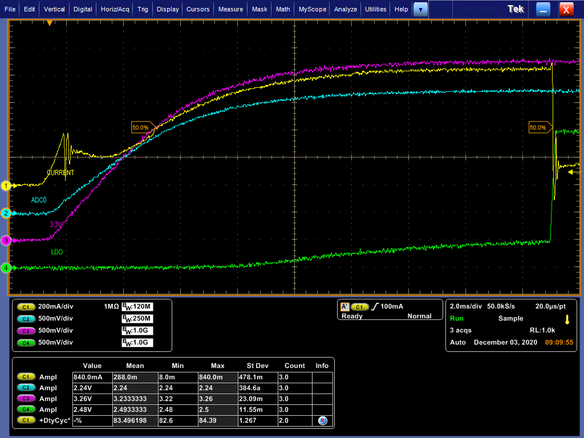Viewport: 584px width, 438px height.
Task: Open the Trig menu
Action: tap(143, 9)
